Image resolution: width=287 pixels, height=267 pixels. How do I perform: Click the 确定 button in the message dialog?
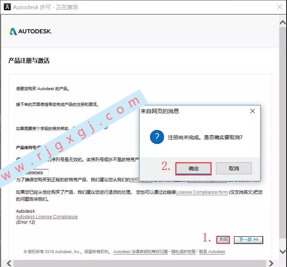(x=193, y=168)
